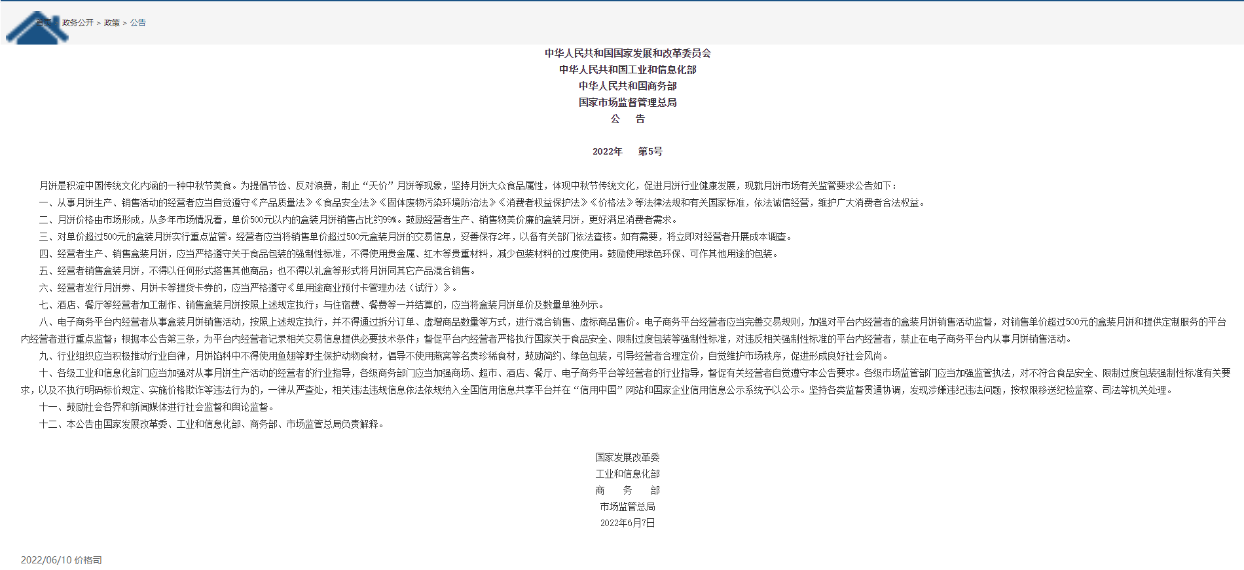Navigate to 政策 breadcrumb section

pos(112,23)
